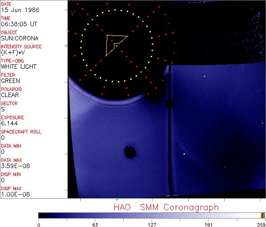
Task: Click the INTENSITY SOURCE label
Action: (x=21, y=47)
